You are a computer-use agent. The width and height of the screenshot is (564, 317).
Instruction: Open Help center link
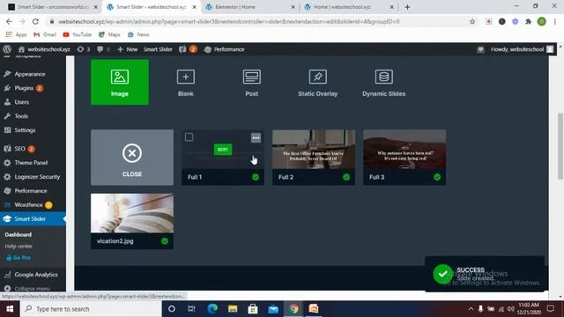19,247
